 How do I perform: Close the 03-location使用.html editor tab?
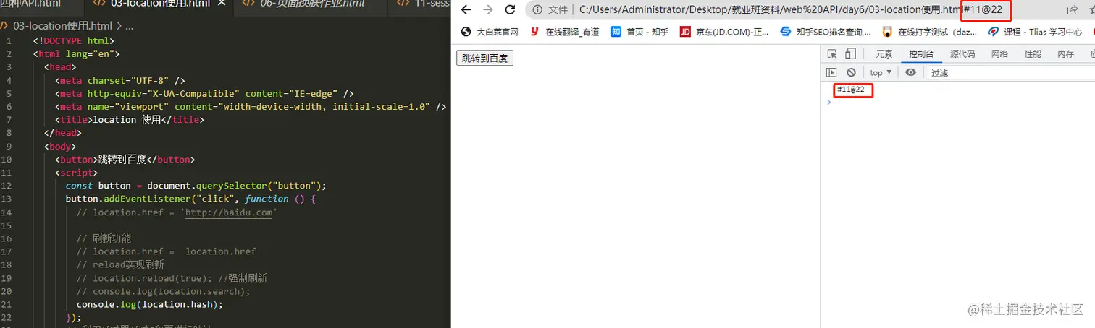click(x=222, y=4)
